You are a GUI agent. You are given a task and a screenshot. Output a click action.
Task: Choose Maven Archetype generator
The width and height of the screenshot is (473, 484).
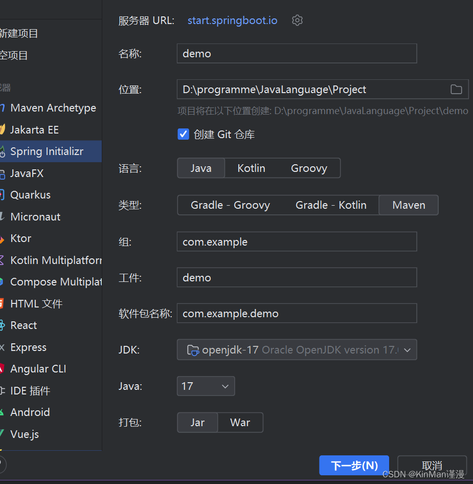[x=51, y=108]
